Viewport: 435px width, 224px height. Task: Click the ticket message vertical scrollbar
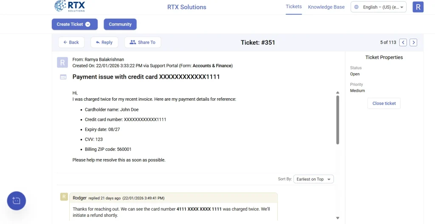tap(338, 120)
